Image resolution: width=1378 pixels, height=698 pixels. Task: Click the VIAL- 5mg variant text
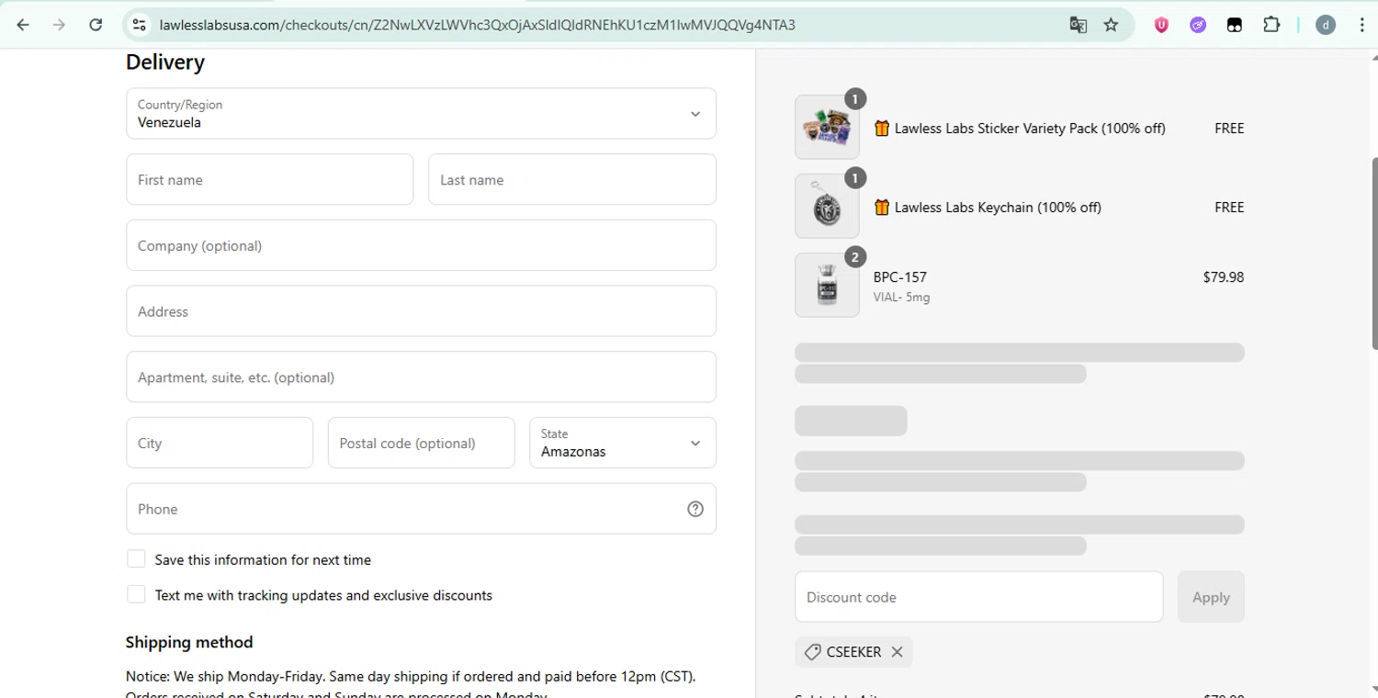tap(901, 297)
